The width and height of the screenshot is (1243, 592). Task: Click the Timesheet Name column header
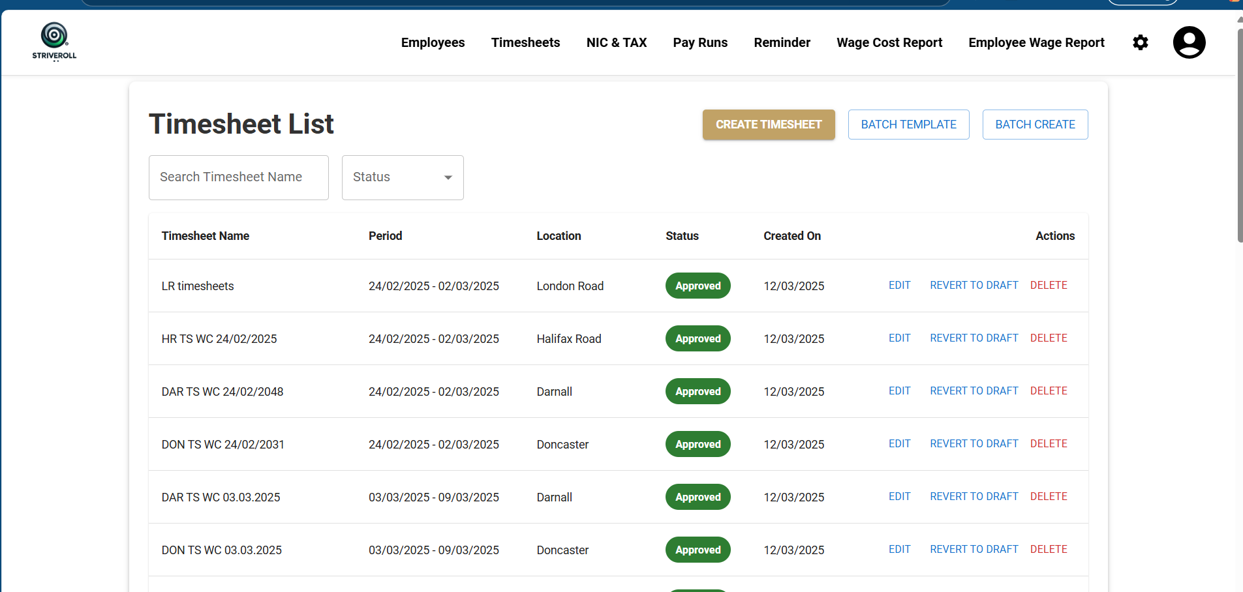pos(206,236)
